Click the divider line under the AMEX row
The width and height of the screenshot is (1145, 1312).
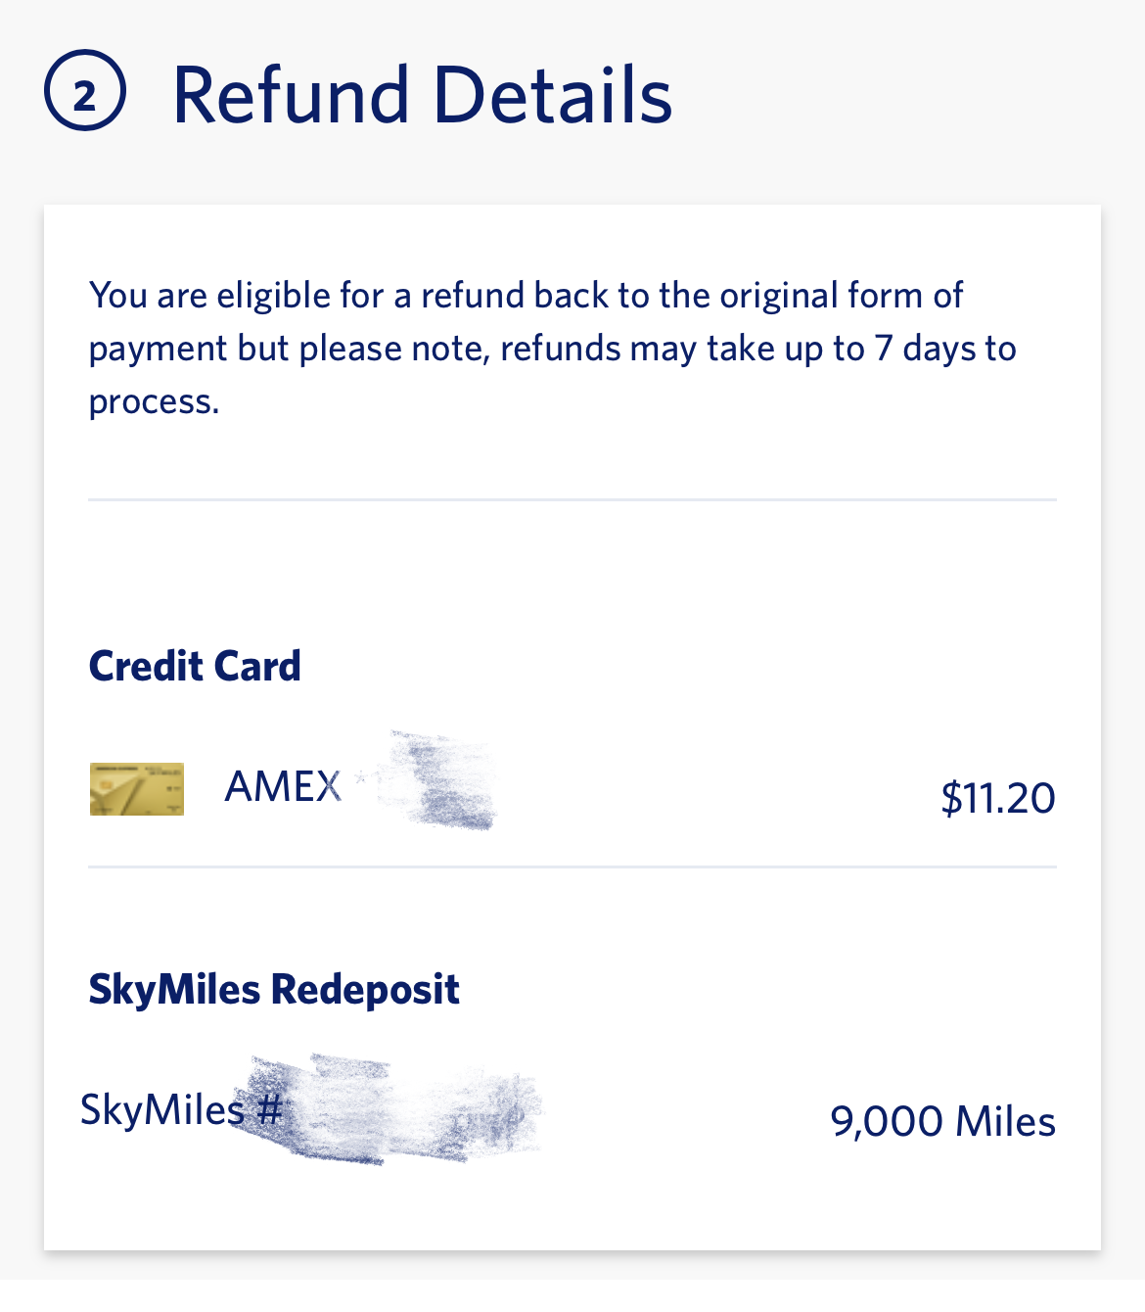(572, 867)
